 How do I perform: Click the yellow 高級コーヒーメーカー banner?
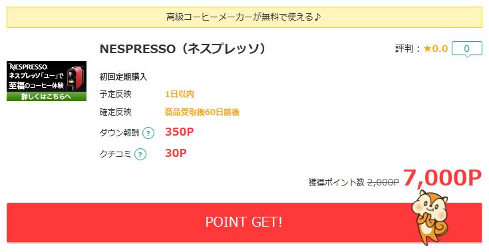[245, 17]
